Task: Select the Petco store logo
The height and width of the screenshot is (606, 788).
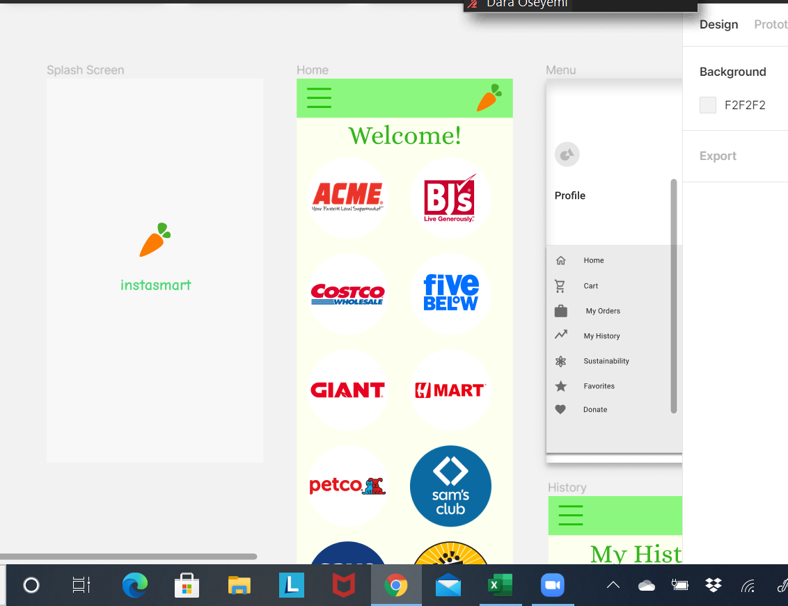Action: 347,486
